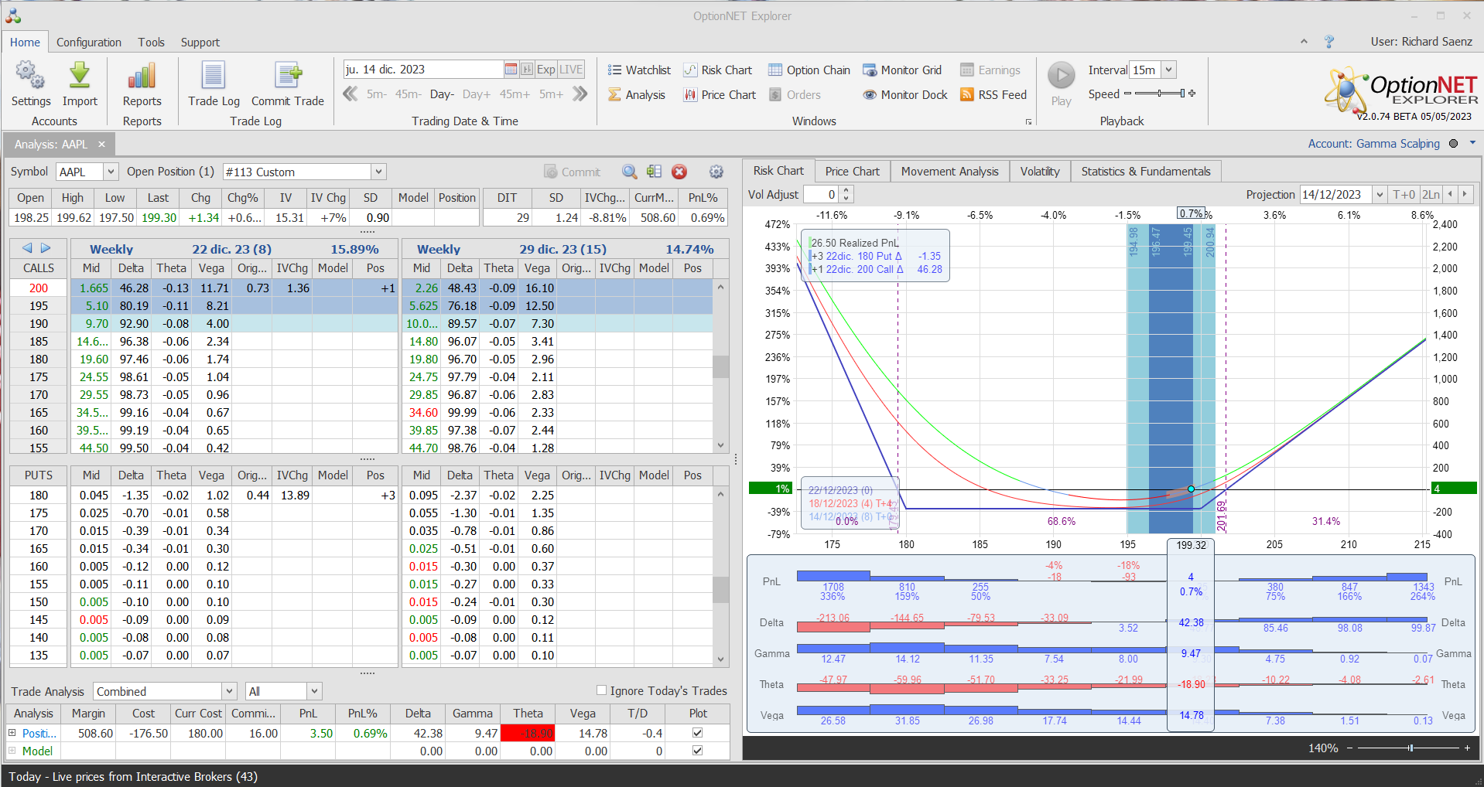Viewport: 1484px width, 787px height.
Task: Jump forward with double right arrows
Action: tap(580, 94)
